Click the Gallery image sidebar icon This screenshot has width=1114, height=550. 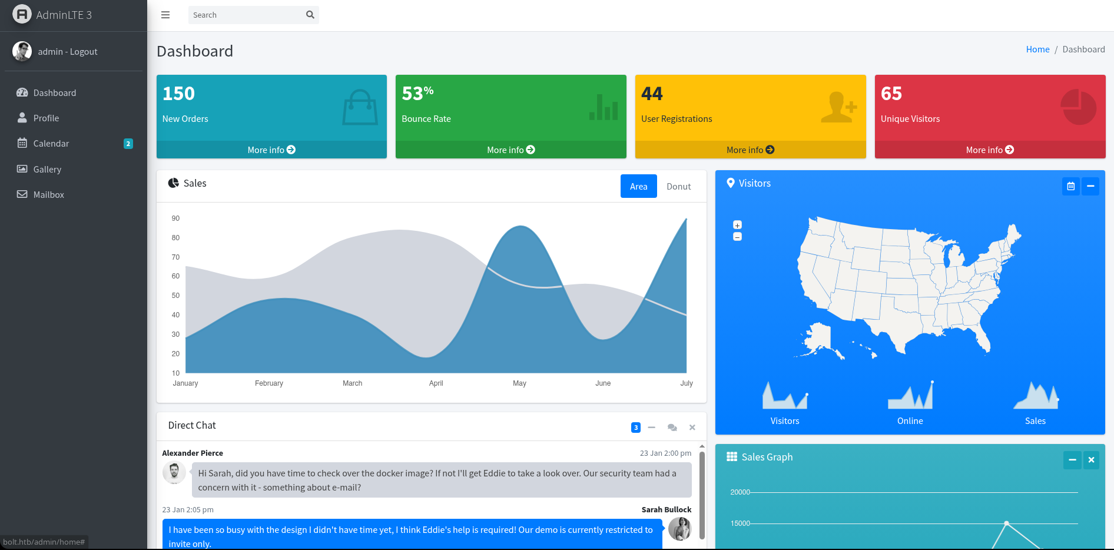pos(22,169)
